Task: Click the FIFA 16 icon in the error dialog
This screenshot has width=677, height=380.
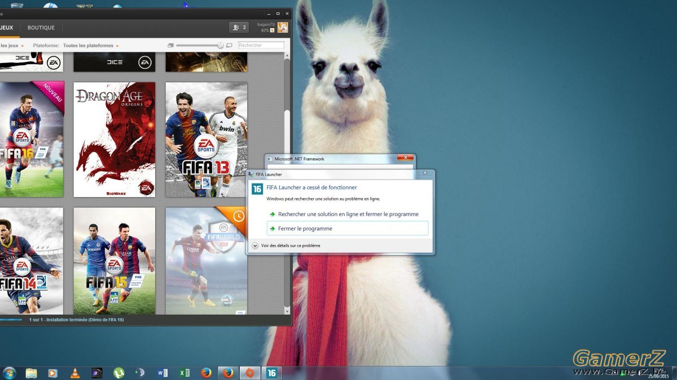Action: click(x=257, y=189)
